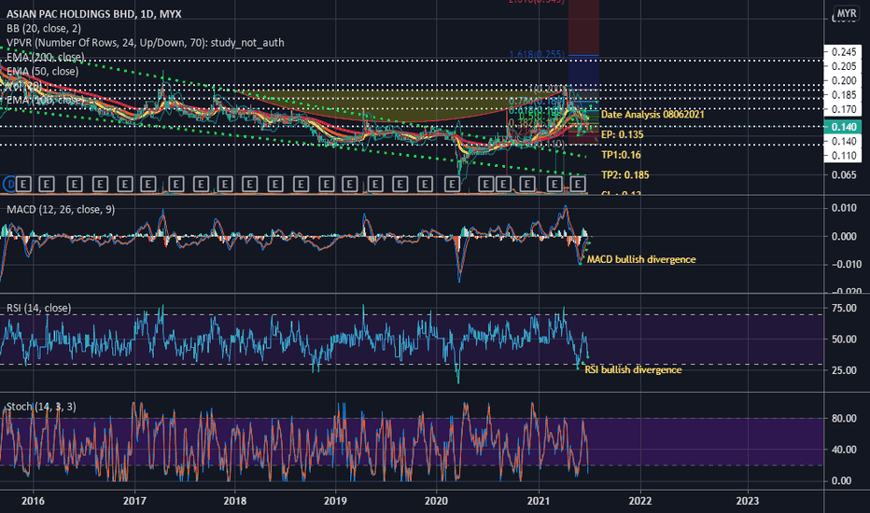Click the D dividend marker icon
This screenshot has height=513, width=870.
(9, 184)
